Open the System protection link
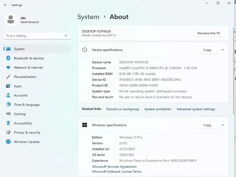Viewport: 236px width, 177px height. pos(158,109)
